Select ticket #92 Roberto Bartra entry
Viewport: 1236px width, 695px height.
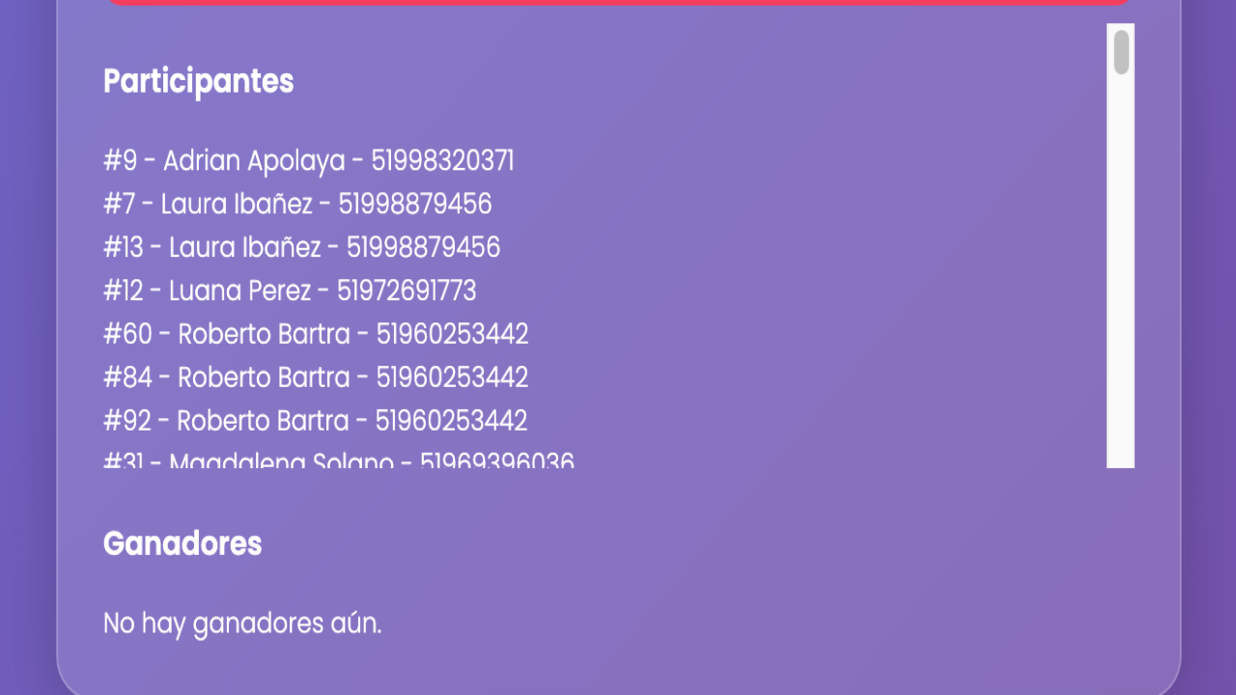pos(315,420)
